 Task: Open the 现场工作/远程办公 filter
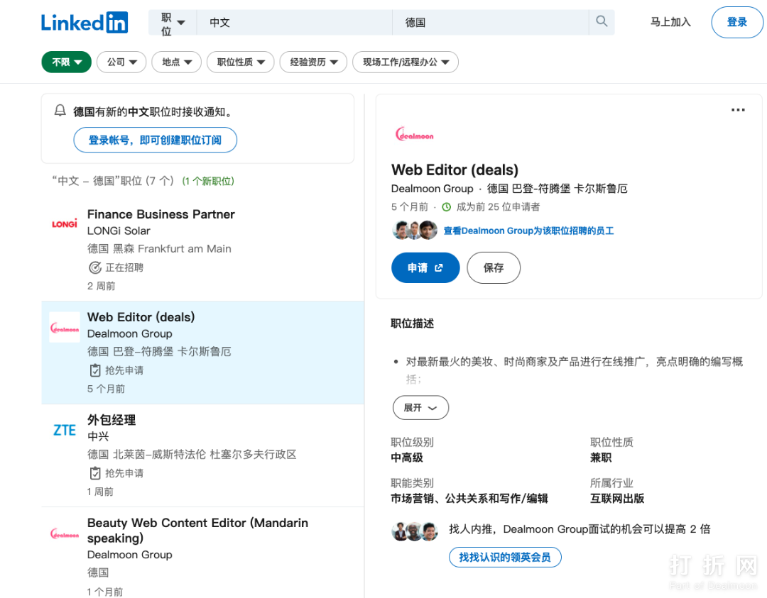[405, 62]
